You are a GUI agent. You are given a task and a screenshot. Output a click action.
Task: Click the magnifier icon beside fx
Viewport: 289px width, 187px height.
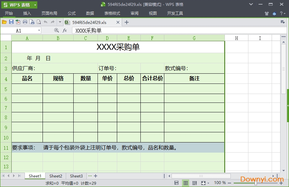click(57, 30)
